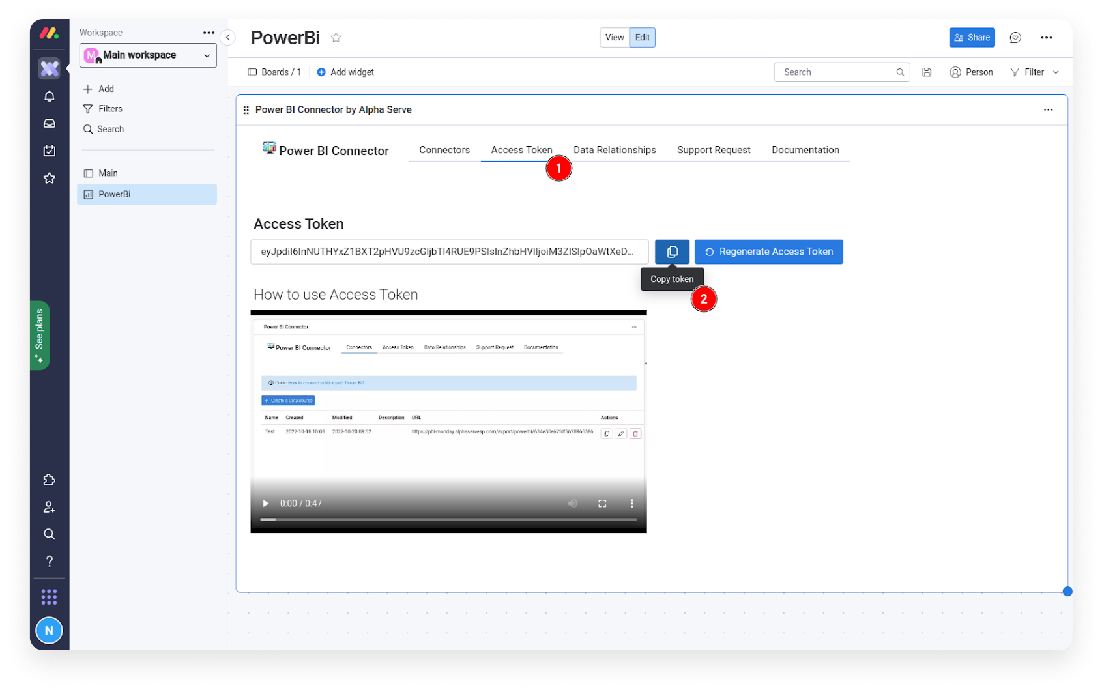Viewport: 1102px width, 690px height.
Task: Star the PowerBi board
Action: pyautogui.click(x=336, y=38)
